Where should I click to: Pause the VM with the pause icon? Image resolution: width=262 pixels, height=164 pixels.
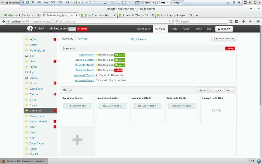pos(76,2)
